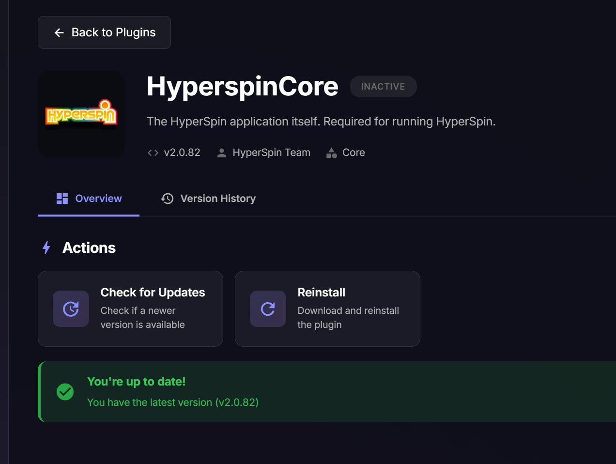Click the Overview dashboard grid icon
616x464 pixels.
coord(62,199)
